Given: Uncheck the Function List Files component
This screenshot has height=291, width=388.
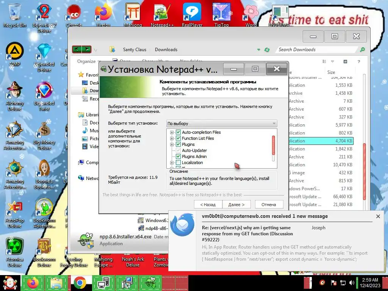Looking at the screenshot, I should (178, 138).
